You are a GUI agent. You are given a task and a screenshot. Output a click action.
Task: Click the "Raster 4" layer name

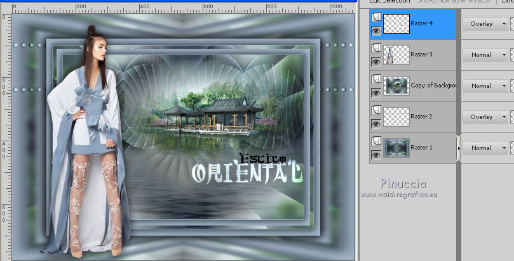tap(422, 23)
